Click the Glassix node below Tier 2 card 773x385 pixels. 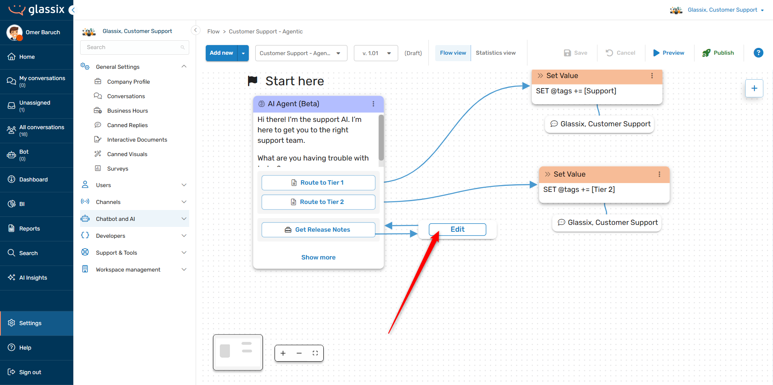(607, 222)
